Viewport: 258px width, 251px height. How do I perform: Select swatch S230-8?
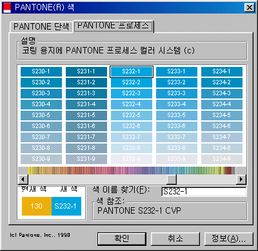pos(41,148)
